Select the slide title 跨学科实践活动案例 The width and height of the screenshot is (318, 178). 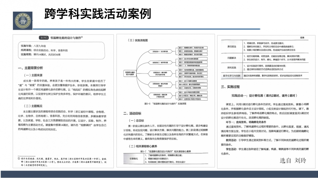tap(97, 14)
